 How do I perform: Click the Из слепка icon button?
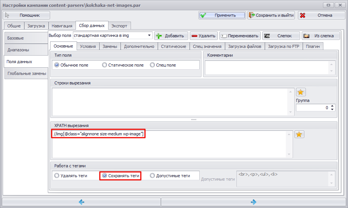point(321,36)
